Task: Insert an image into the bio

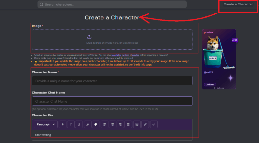Action: [x=137, y=124]
